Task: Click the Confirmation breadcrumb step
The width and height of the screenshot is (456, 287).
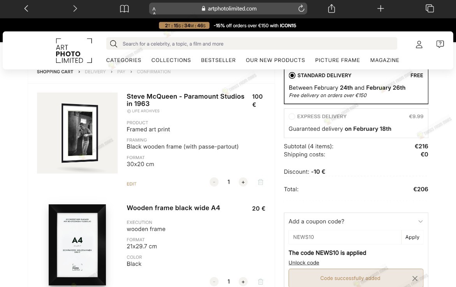Action: click(x=154, y=72)
